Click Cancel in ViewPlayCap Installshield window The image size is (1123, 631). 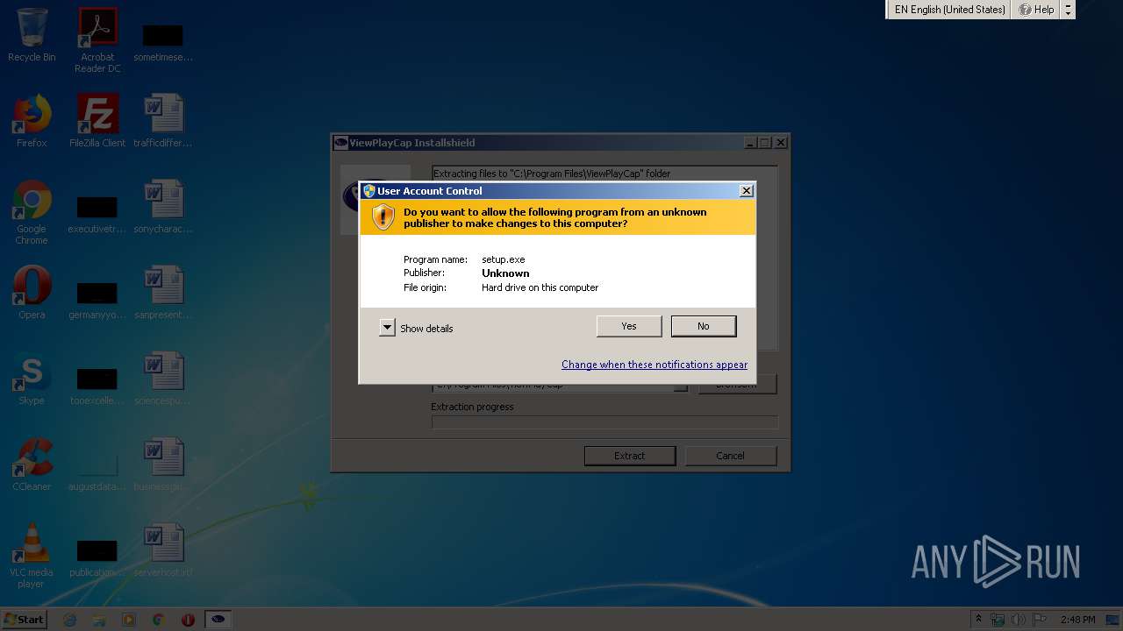(730, 456)
